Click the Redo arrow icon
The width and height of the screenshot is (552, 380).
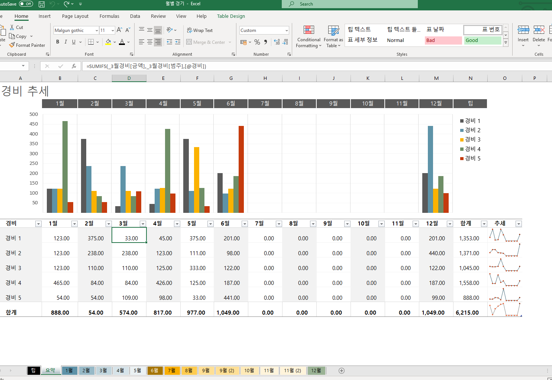click(67, 4)
